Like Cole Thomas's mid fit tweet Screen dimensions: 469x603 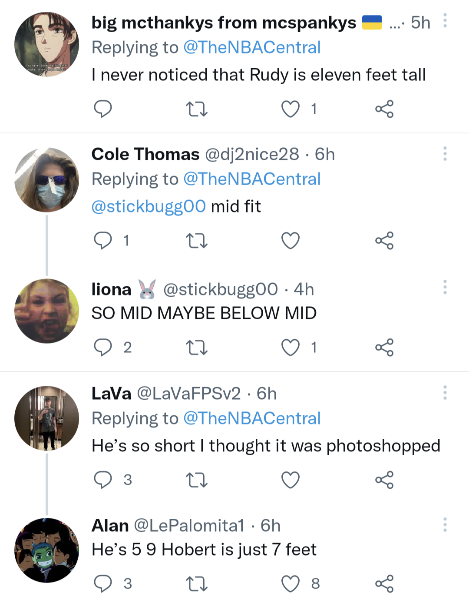tap(291, 241)
